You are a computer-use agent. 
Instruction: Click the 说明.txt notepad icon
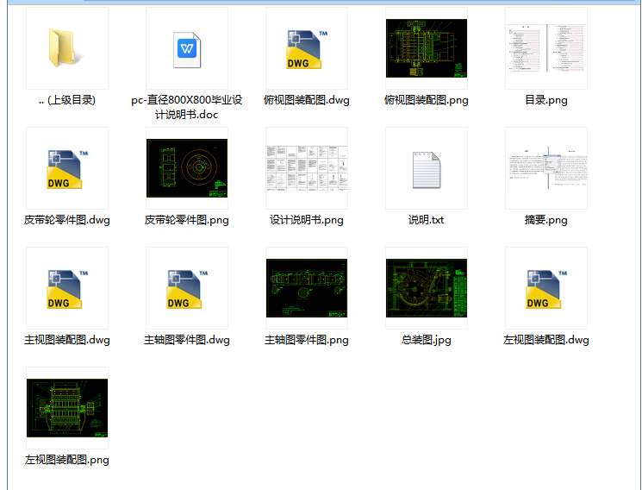(x=427, y=170)
